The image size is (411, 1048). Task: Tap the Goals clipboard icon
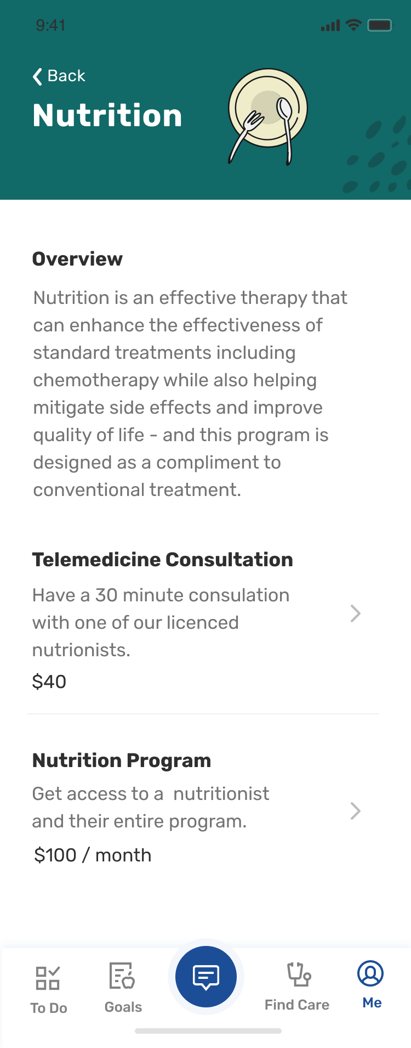(x=122, y=976)
